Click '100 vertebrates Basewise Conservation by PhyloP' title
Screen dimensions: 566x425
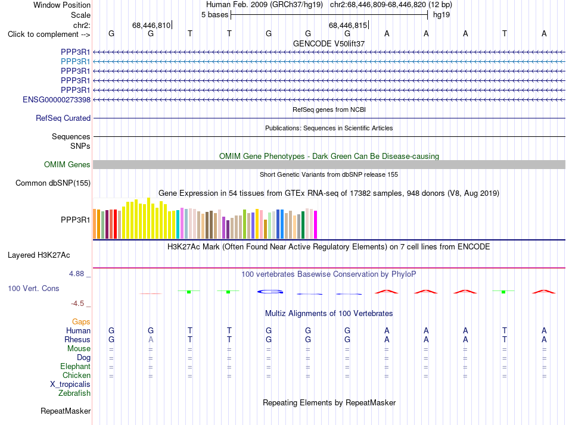pyautogui.click(x=329, y=274)
